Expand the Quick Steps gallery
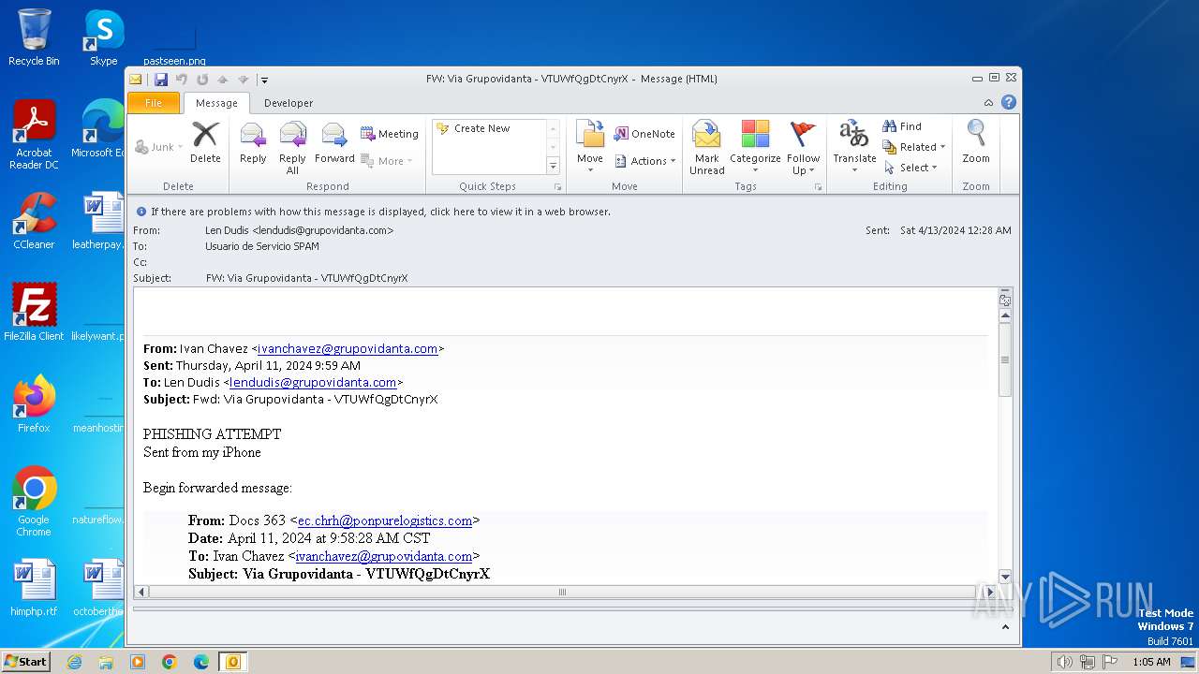Screen dimensions: 1199x674 (553, 166)
